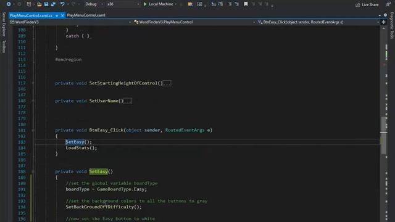Click the BtnEasy_Click method name in code
Image resolution: width=395 pixels, height=222 pixels.
[x=106, y=130]
